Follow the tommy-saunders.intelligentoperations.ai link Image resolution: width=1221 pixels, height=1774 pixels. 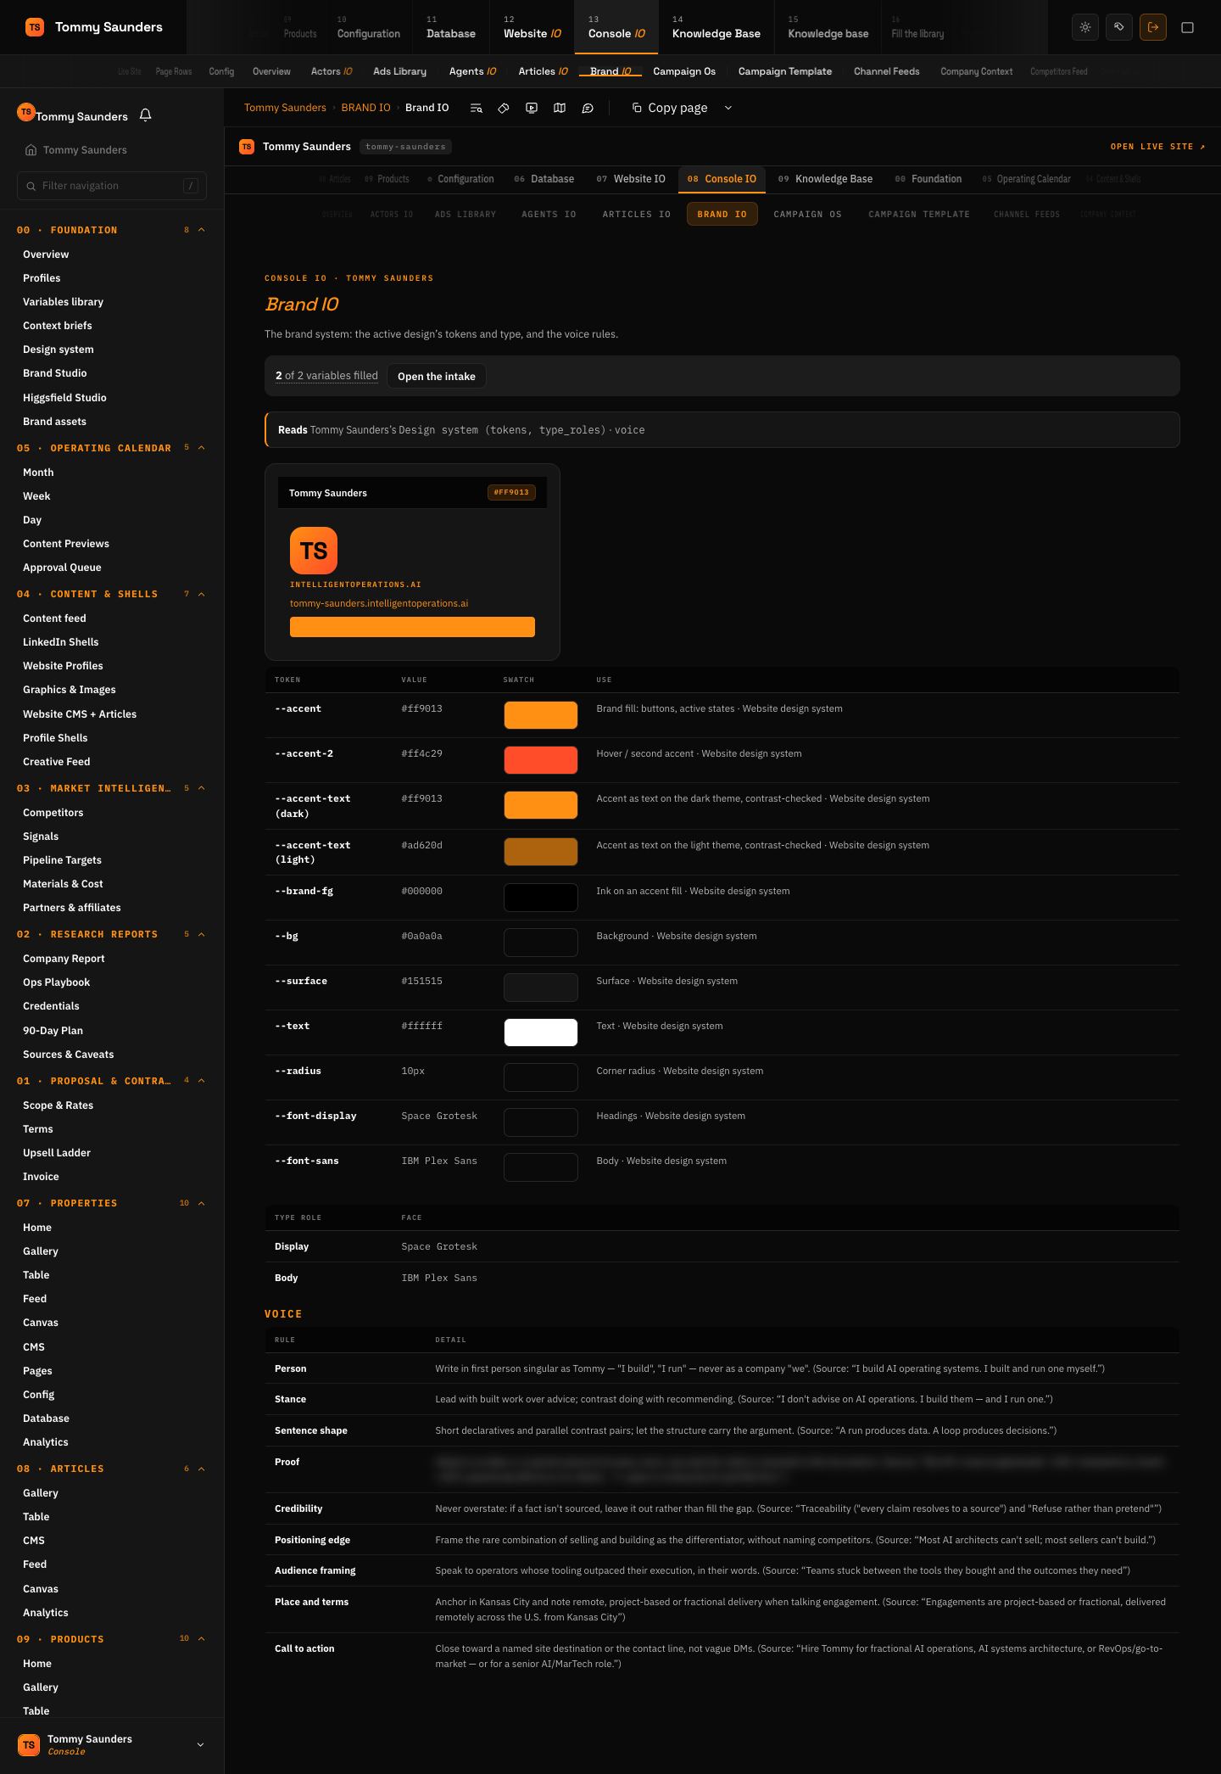pyautogui.click(x=379, y=603)
